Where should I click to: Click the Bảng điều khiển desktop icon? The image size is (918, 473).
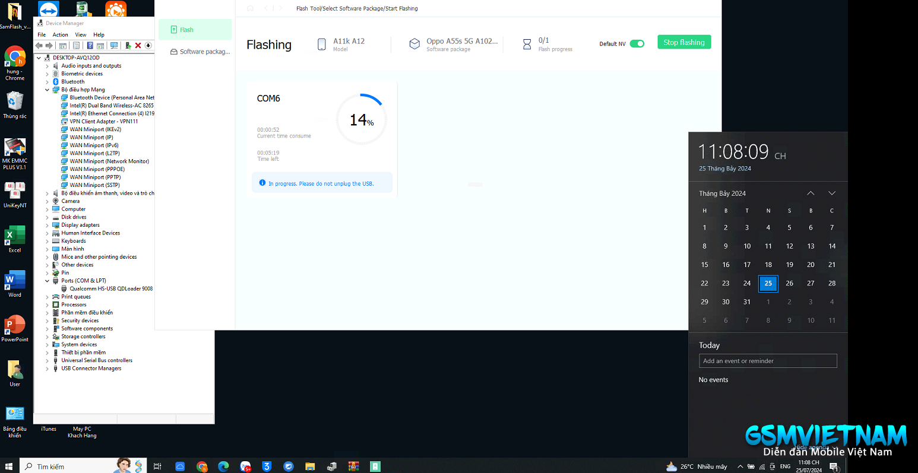[x=15, y=422]
